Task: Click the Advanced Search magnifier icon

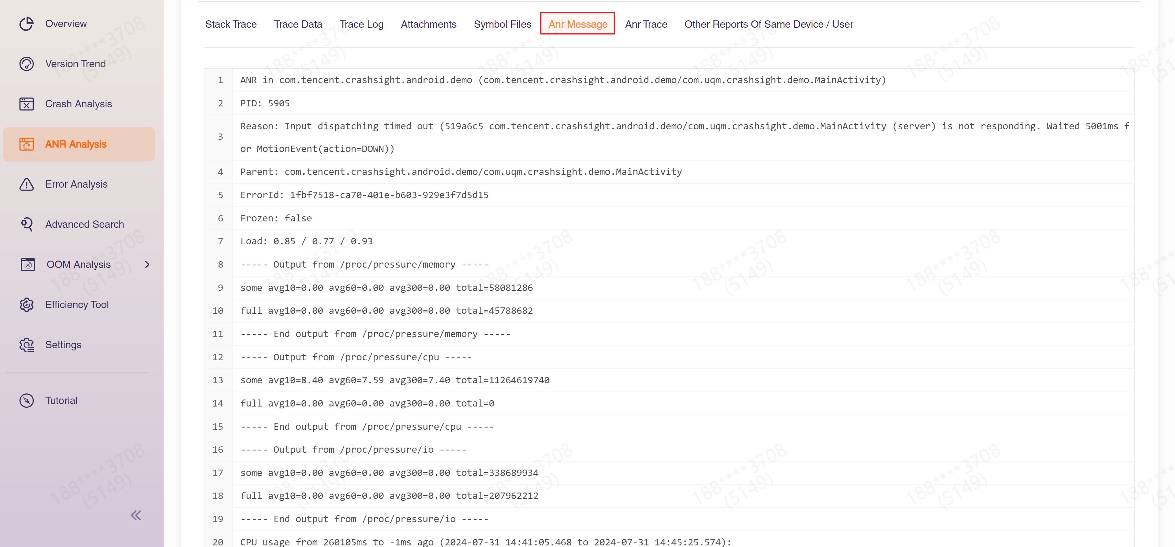Action: pyautogui.click(x=26, y=224)
